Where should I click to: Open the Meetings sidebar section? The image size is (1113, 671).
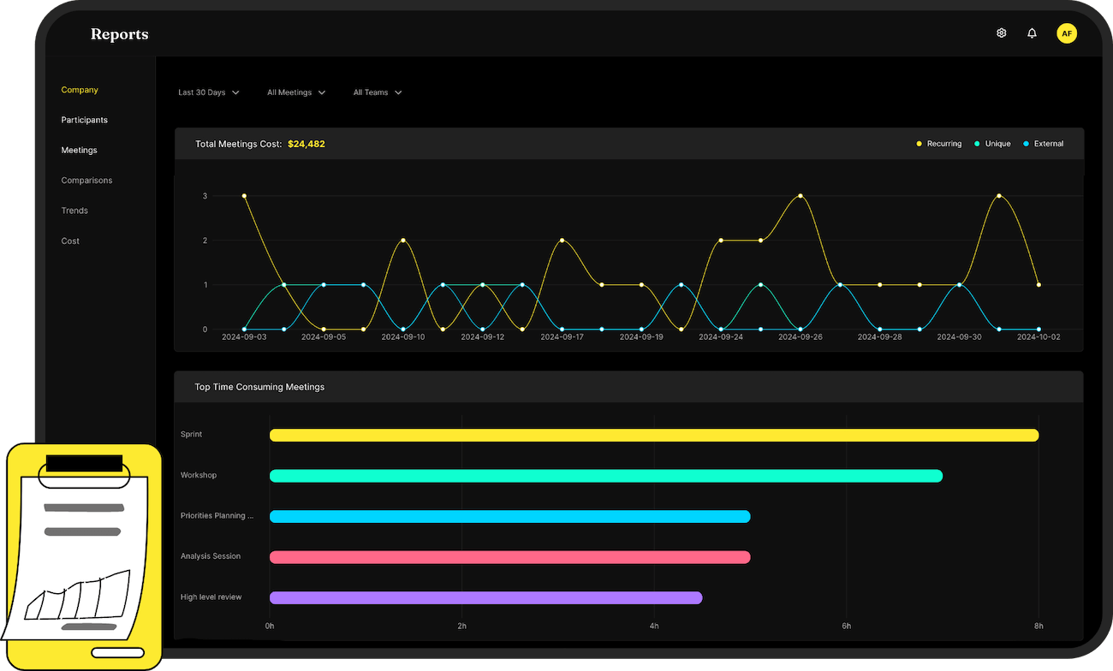tap(79, 150)
